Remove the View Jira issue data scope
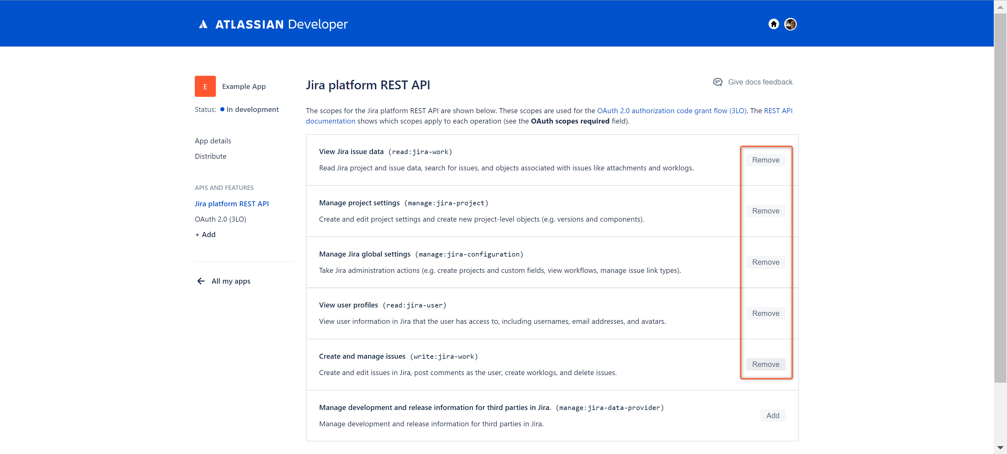The width and height of the screenshot is (1007, 454). click(x=765, y=160)
